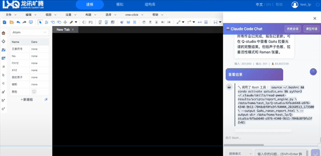Open the one-click menu
This screenshot has width=321, height=156.
coord(134,15)
